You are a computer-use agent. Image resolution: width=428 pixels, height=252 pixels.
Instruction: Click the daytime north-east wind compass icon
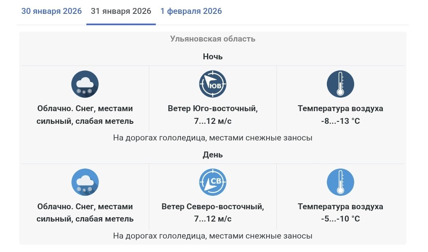(213, 182)
